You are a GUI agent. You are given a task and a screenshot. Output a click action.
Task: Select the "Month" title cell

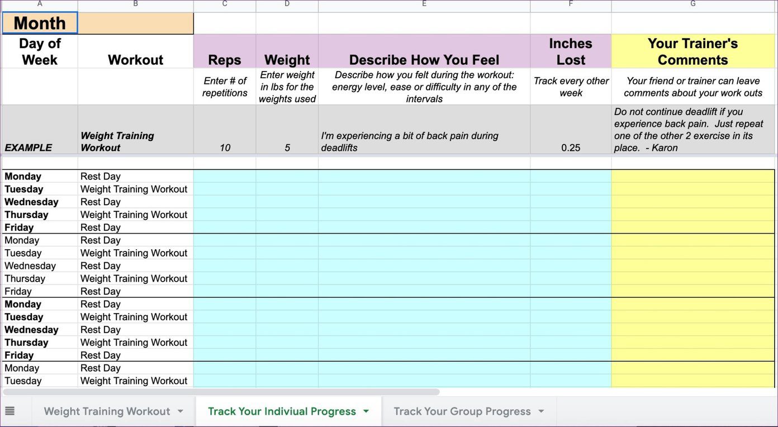pyautogui.click(x=40, y=23)
